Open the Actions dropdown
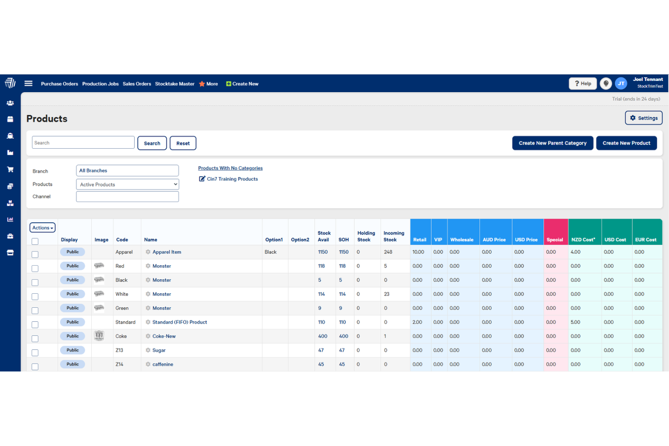 pos(42,227)
